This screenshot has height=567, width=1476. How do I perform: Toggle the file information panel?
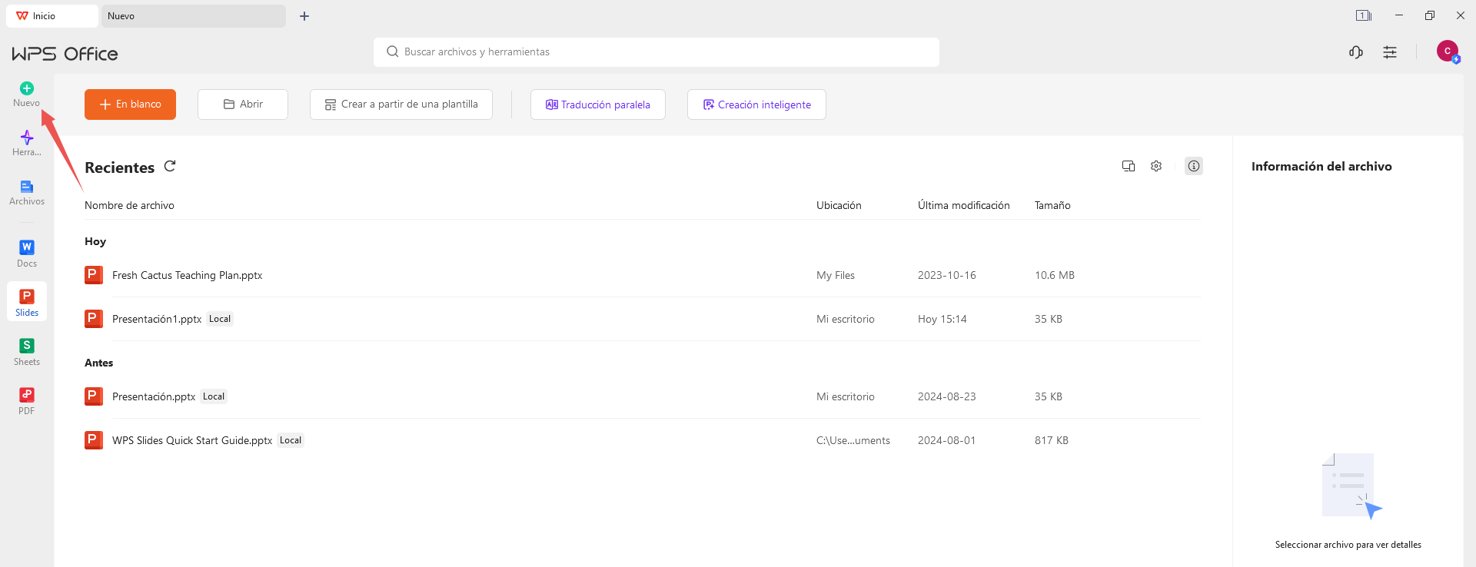coord(1193,166)
